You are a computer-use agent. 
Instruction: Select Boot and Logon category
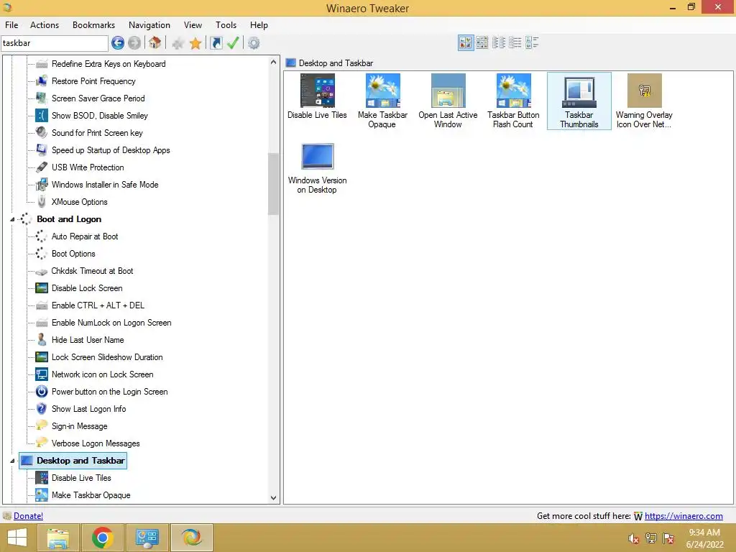point(69,219)
